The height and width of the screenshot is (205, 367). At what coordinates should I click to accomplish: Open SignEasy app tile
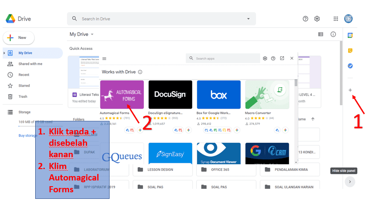click(170, 154)
